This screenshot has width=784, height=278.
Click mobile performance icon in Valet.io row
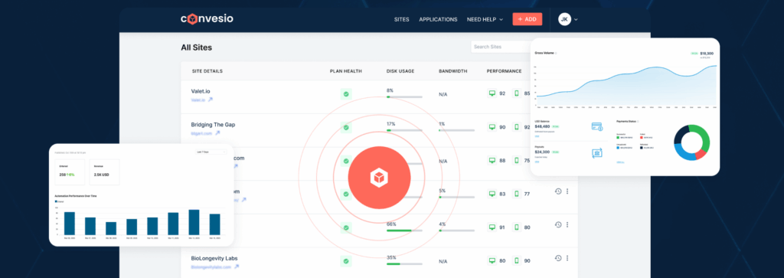pos(517,93)
